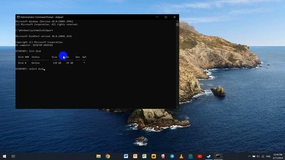Image resolution: width=285 pixels, height=160 pixels.
Task: Open File Explorer from the taskbar
Action: coord(98,156)
